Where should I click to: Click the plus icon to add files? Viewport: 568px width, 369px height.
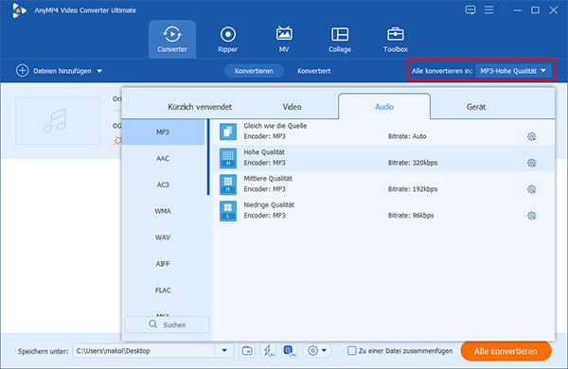(x=22, y=71)
